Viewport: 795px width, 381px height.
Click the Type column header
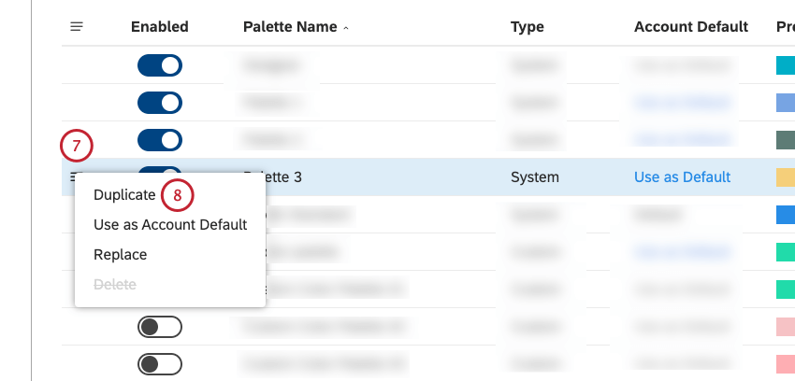528,27
